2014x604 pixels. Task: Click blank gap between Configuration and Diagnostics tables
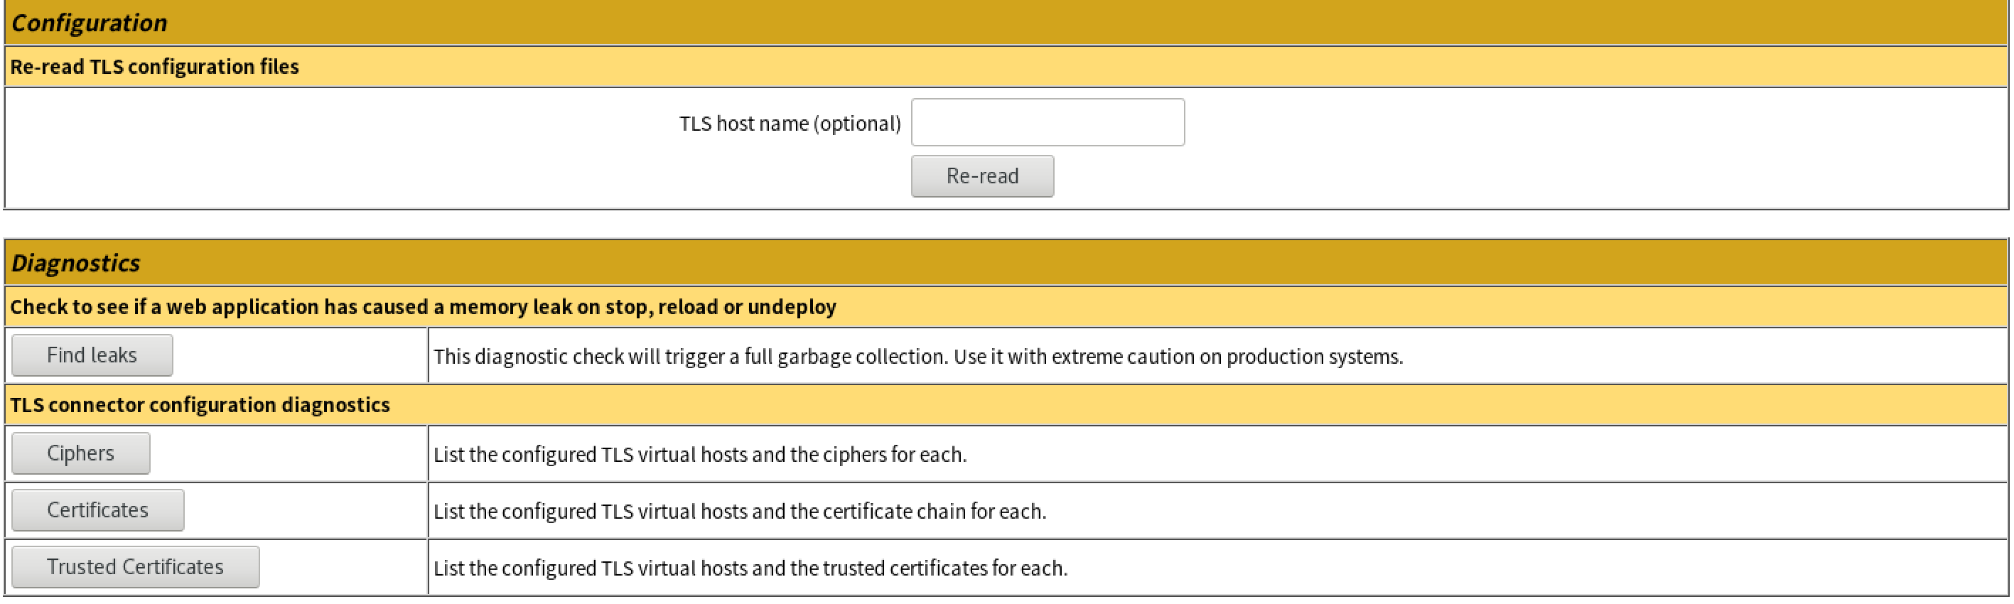coord(1007,225)
